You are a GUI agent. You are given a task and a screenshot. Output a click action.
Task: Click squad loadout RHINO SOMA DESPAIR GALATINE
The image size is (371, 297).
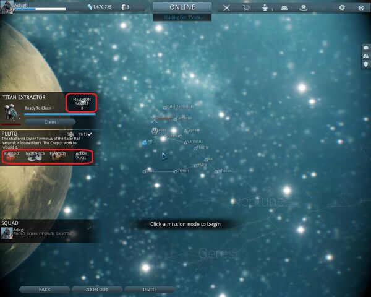coord(43,234)
